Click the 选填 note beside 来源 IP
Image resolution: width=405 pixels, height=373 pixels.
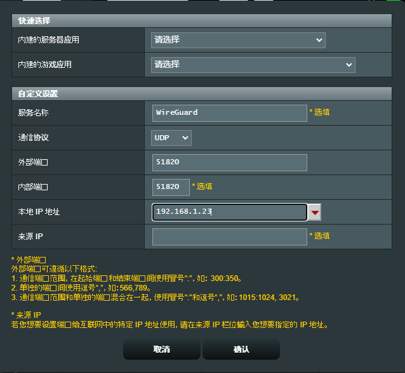[319, 236]
